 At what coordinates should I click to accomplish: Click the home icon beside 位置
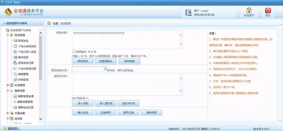coord(49,23)
